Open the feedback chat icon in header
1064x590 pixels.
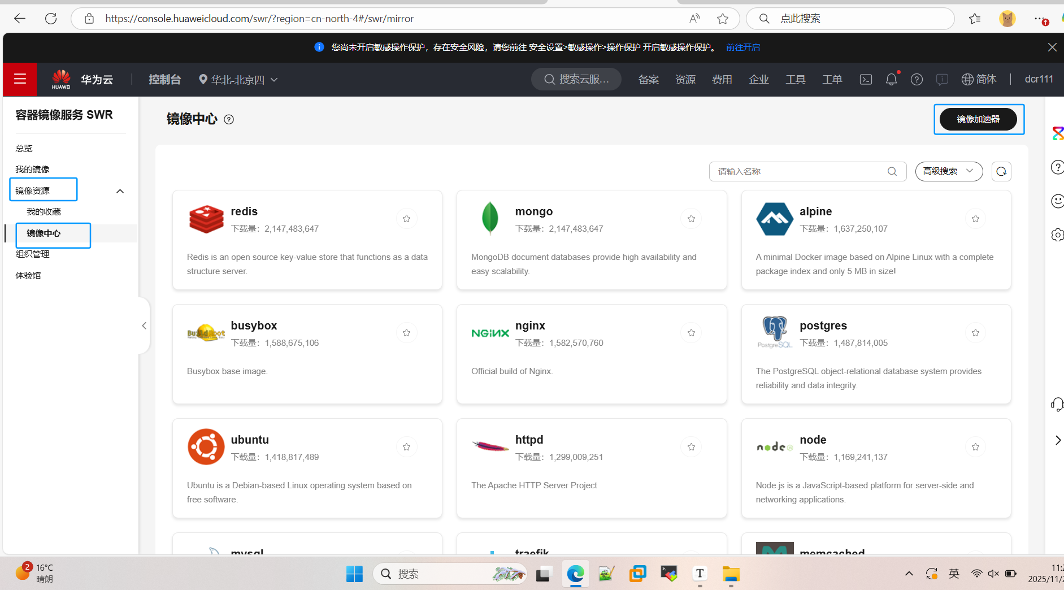942,80
